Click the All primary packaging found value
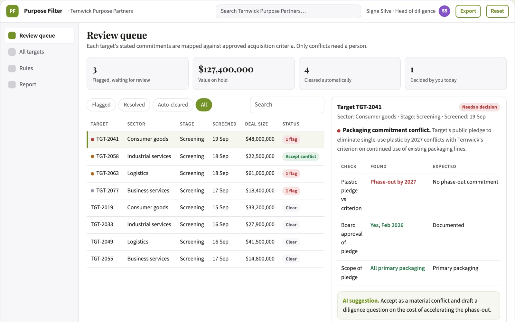The image size is (515, 322). click(398, 268)
